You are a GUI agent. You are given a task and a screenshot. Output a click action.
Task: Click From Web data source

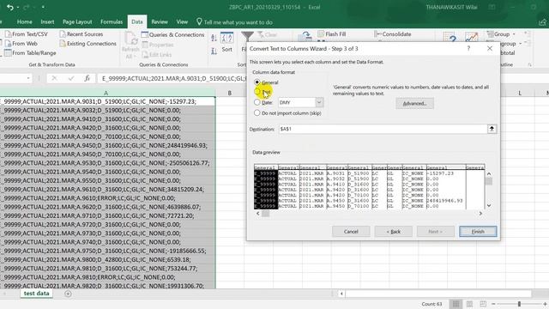click(x=21, y=44)
